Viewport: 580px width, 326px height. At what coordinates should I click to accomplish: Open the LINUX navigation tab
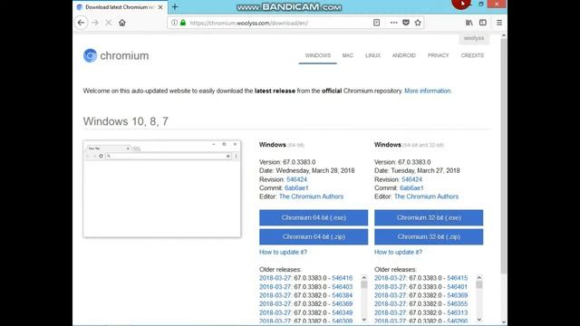[372, 55]
